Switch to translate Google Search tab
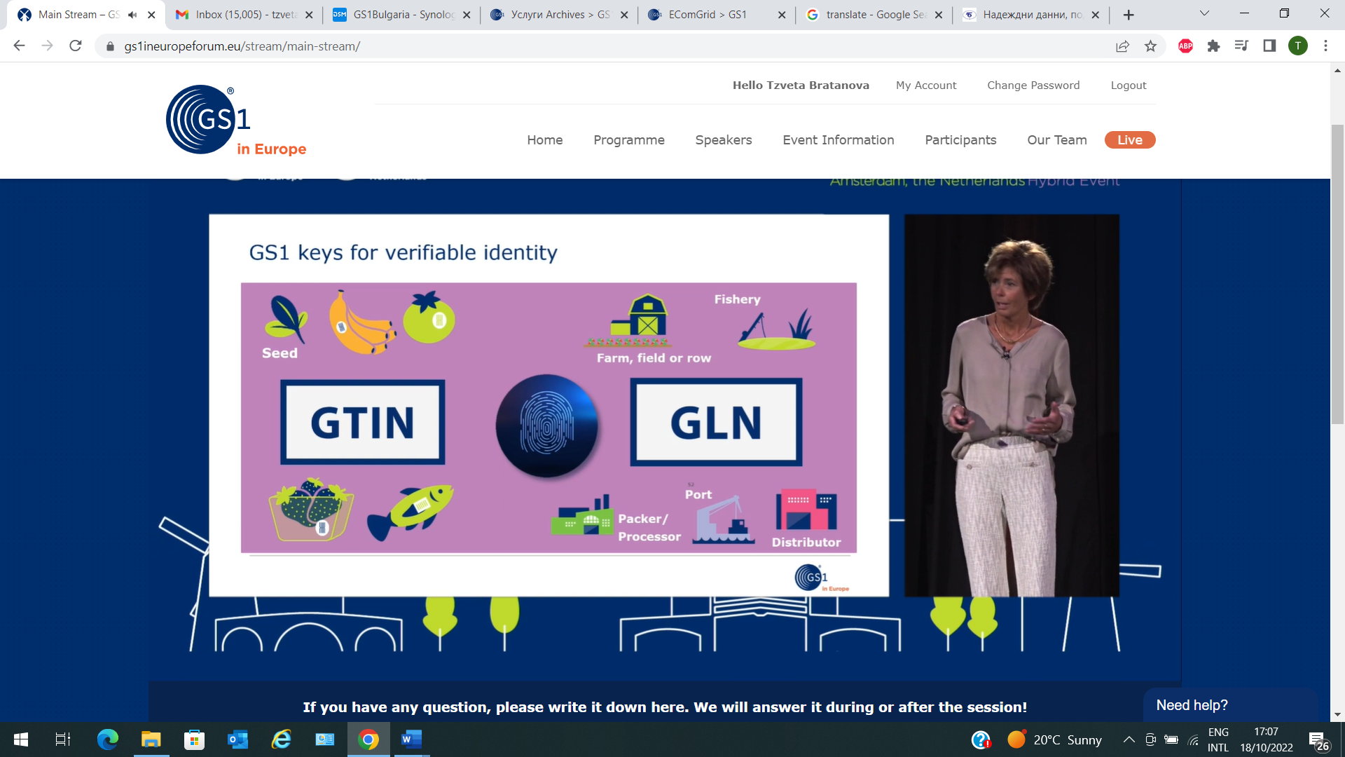The height and width of the screenshot is (757, 1345). [x=874, y=15]
